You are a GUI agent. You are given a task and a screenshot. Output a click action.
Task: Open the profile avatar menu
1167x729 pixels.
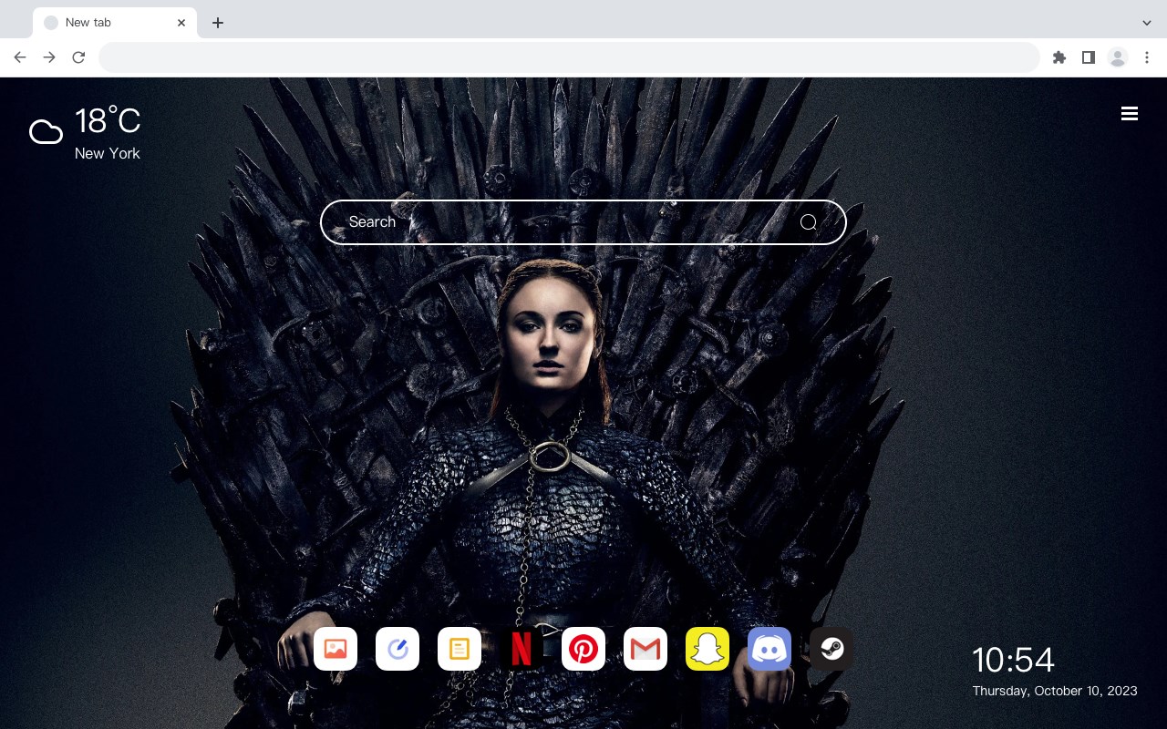point(1118,57)
